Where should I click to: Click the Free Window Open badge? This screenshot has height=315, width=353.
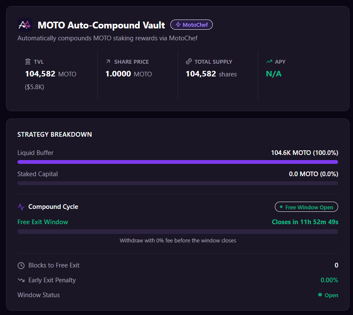306,207
